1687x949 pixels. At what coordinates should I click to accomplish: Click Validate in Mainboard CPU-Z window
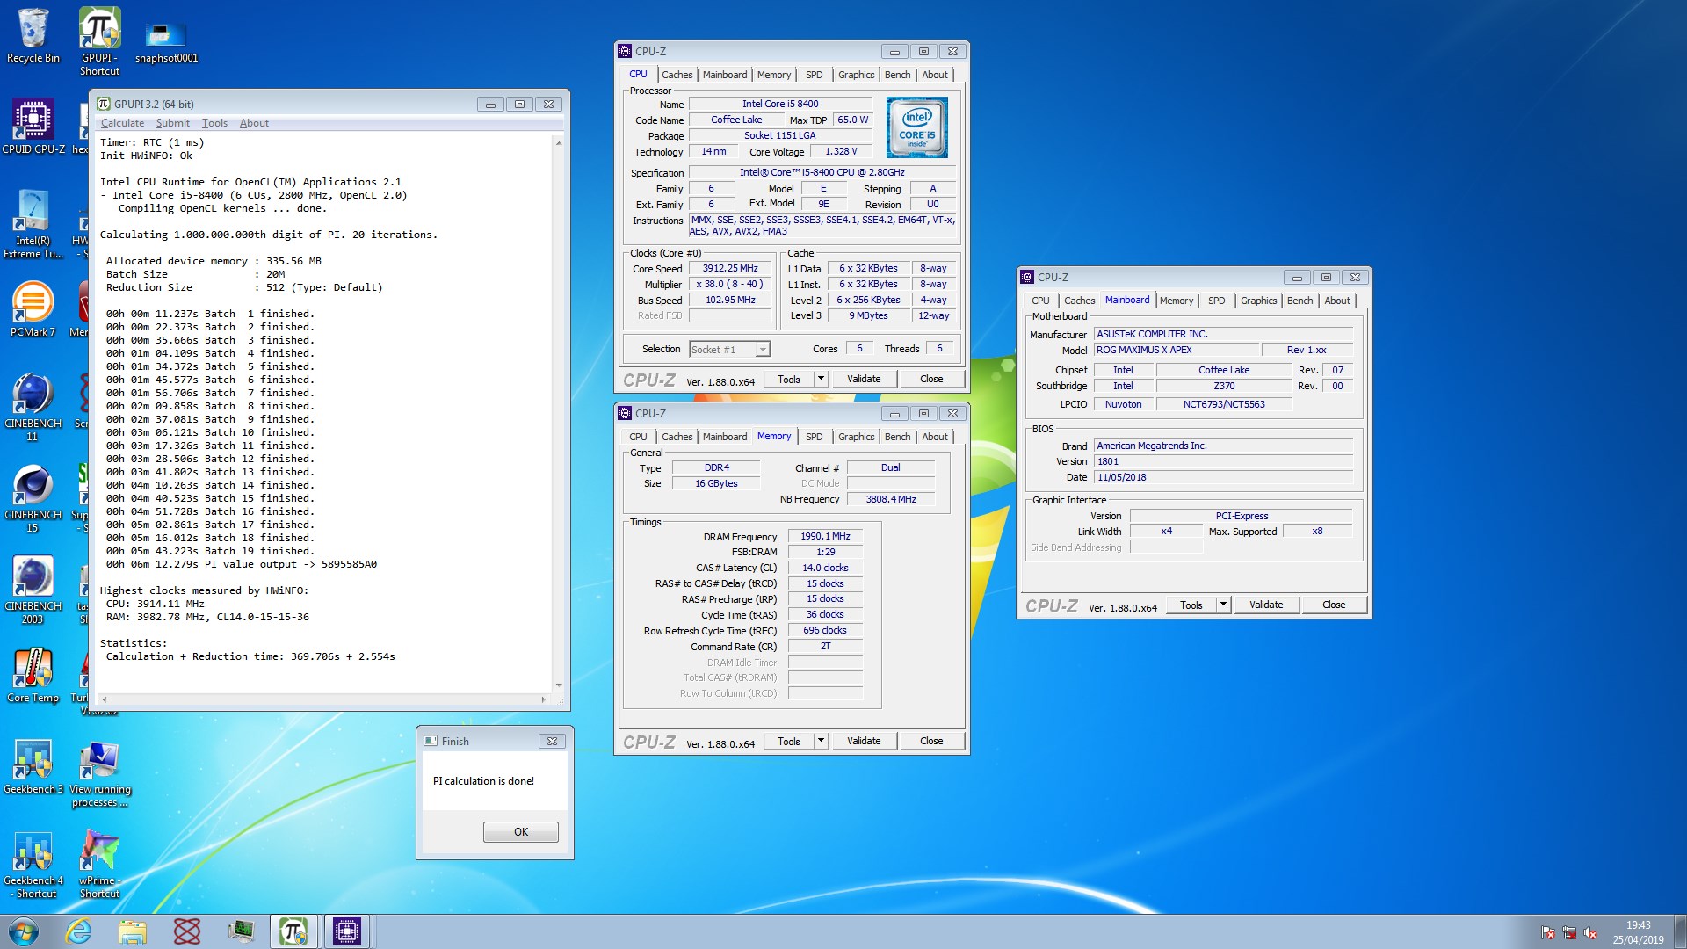(1266, 605)
